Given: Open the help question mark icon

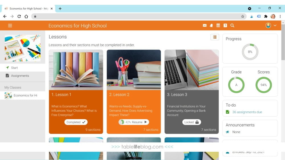Looking at the screenshot, I should pyautogui.click(x=225, y=26).
